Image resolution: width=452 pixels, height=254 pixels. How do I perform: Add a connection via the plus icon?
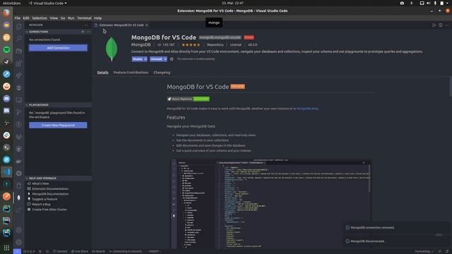coord(83,32)
